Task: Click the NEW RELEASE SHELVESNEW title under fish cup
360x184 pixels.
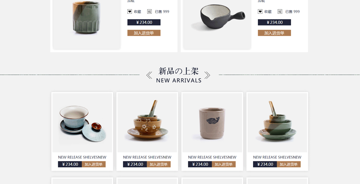Action: coord(212,157)
